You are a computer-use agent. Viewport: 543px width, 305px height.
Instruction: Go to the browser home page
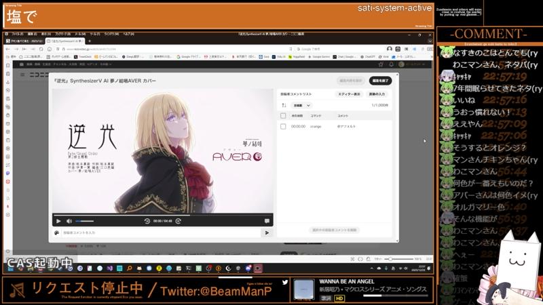point(50,49)
